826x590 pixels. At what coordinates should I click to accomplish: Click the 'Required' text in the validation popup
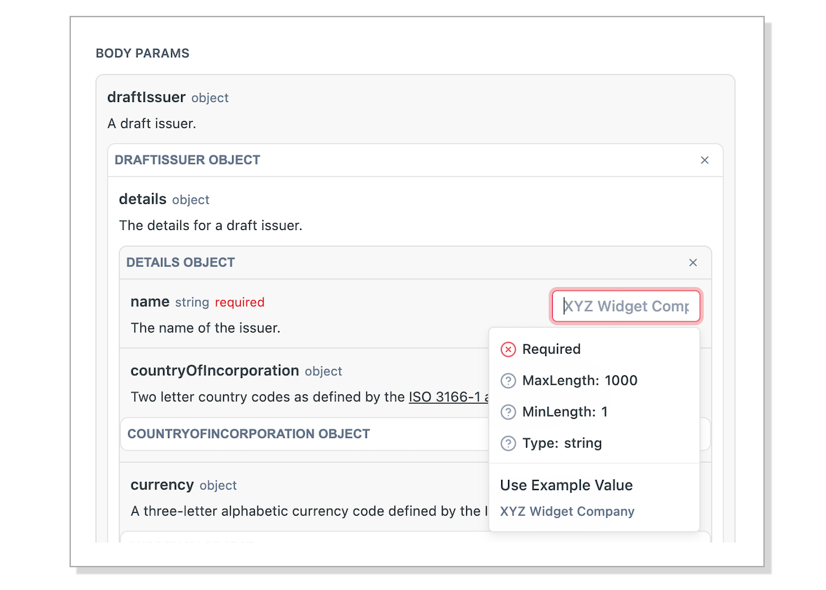(551, 349)
